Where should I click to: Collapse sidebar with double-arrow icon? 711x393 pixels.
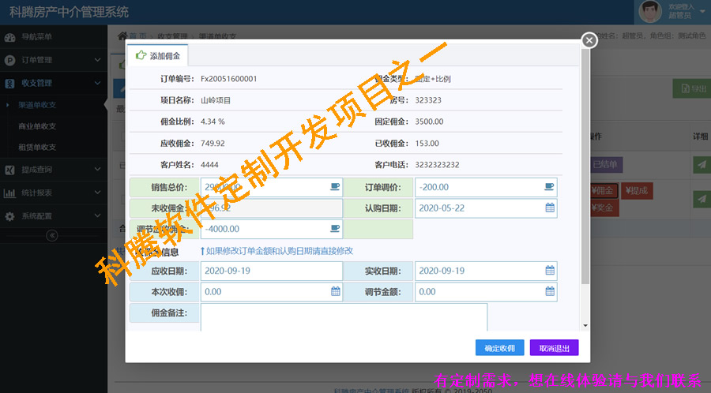[52, 235]
